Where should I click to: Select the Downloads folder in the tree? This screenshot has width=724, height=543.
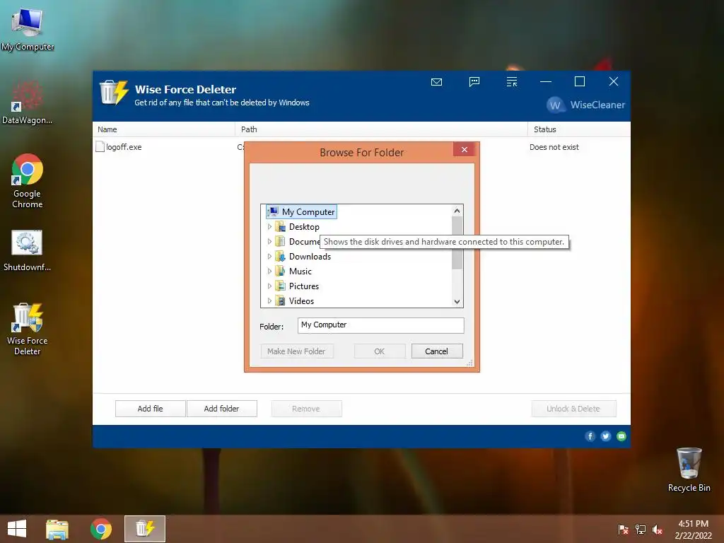pos(310,256)
